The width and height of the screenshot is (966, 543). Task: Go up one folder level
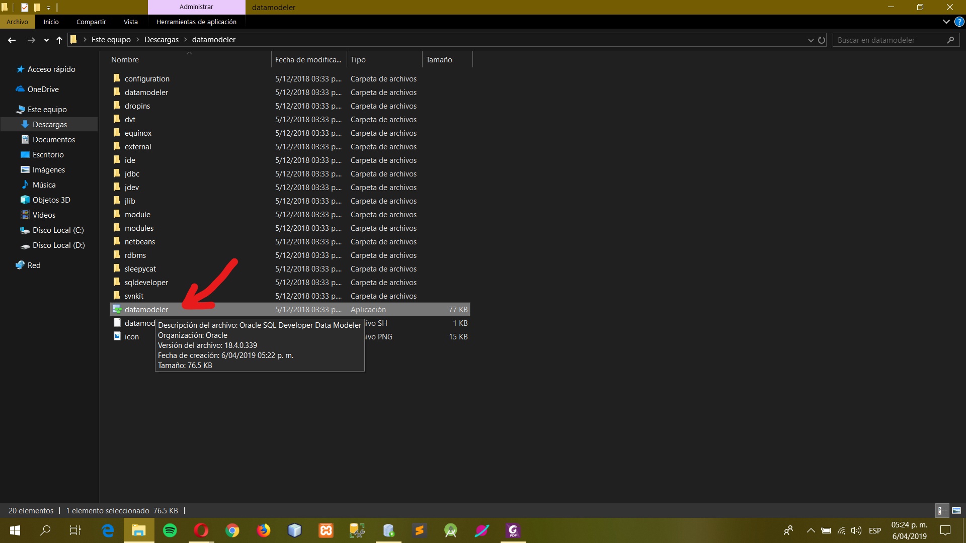point(59,40)
